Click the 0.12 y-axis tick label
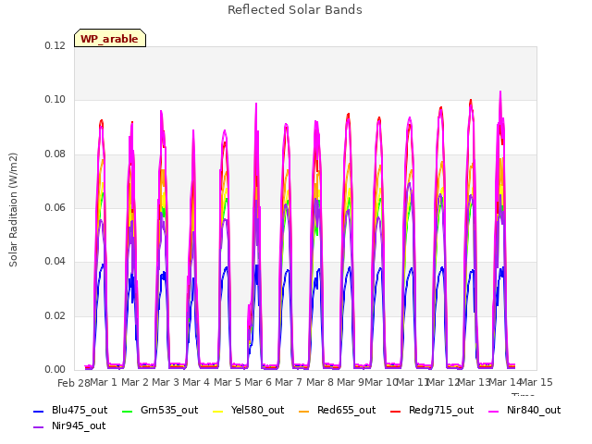 (x=55, y=45)
